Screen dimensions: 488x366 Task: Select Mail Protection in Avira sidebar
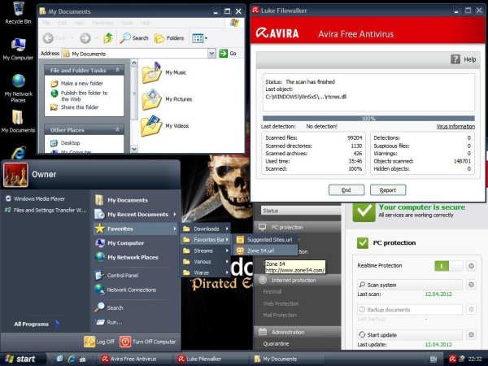280,315
